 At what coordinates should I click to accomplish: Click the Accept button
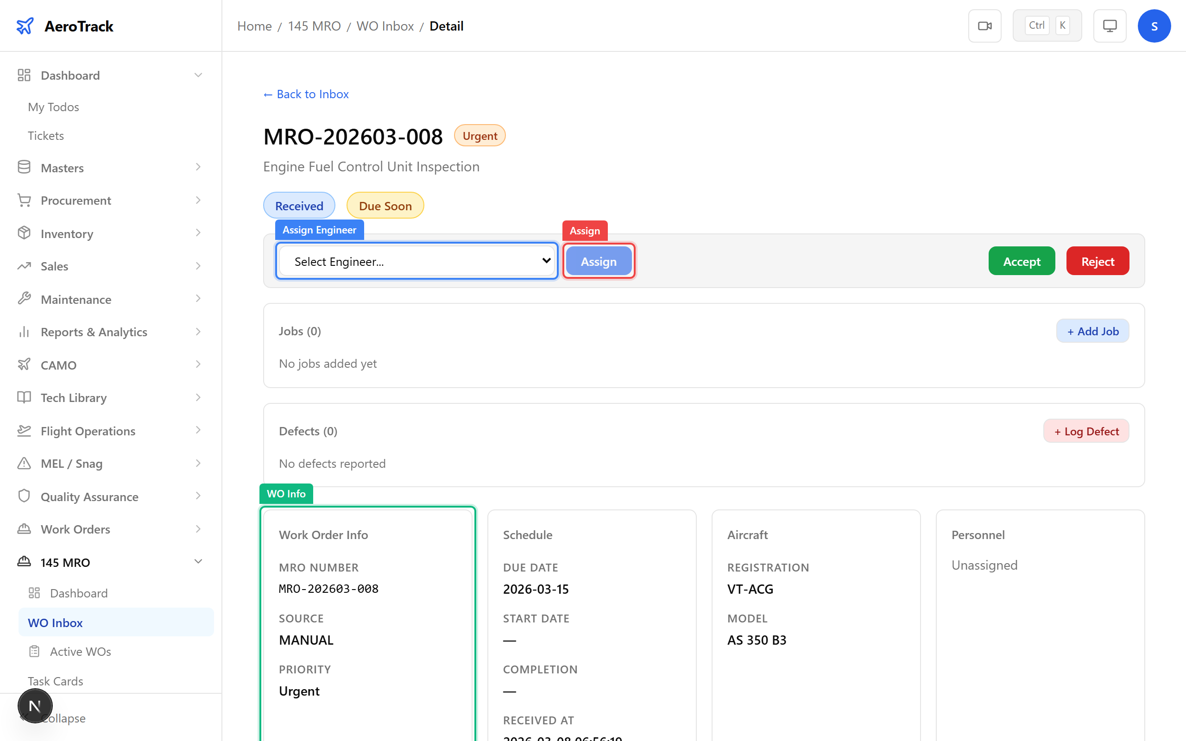click(x=1022, y=261)
